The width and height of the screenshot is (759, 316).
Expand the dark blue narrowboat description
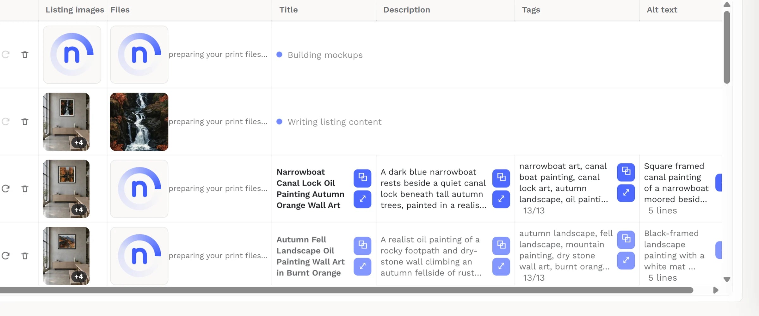[x=501, y=199]
